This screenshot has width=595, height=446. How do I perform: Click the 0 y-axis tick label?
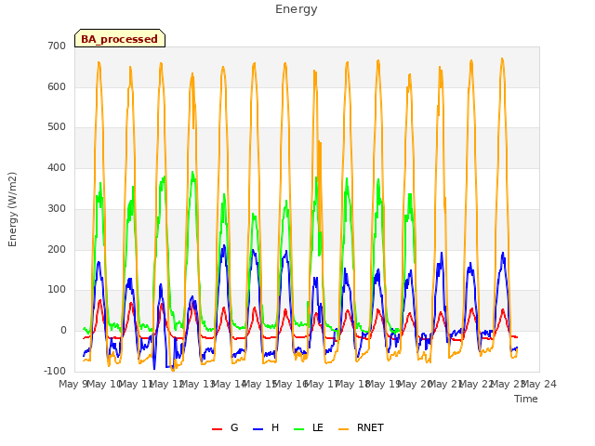click(x=63, y=331)
